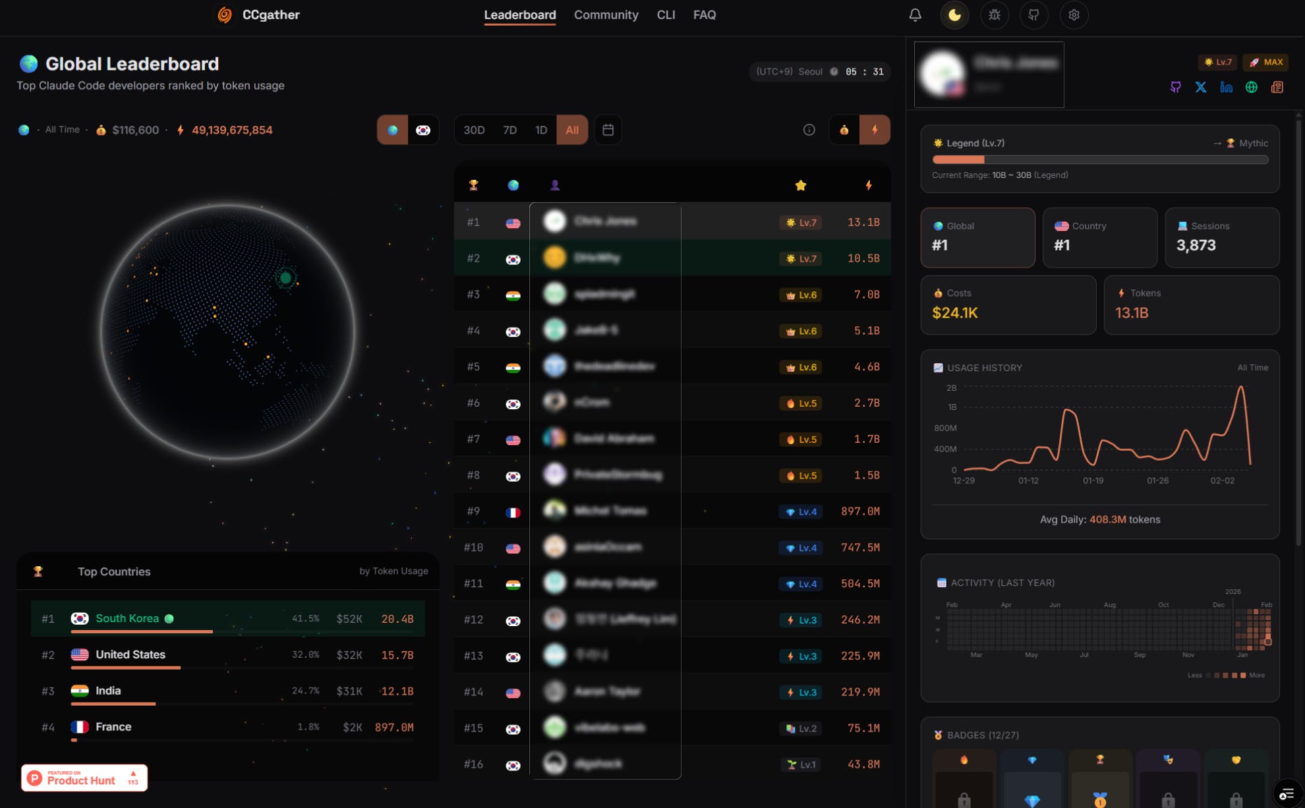Viewport: 1305px width, 808px height.
Task: Select the 30D time range
Action: coord(474,130)
